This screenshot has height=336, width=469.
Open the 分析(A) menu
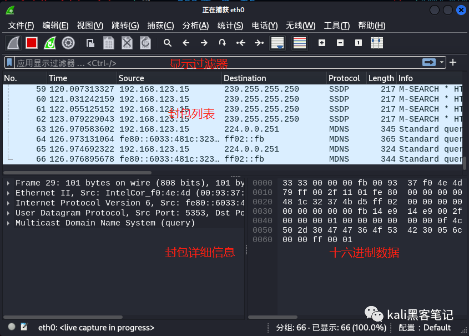point(195,26)
